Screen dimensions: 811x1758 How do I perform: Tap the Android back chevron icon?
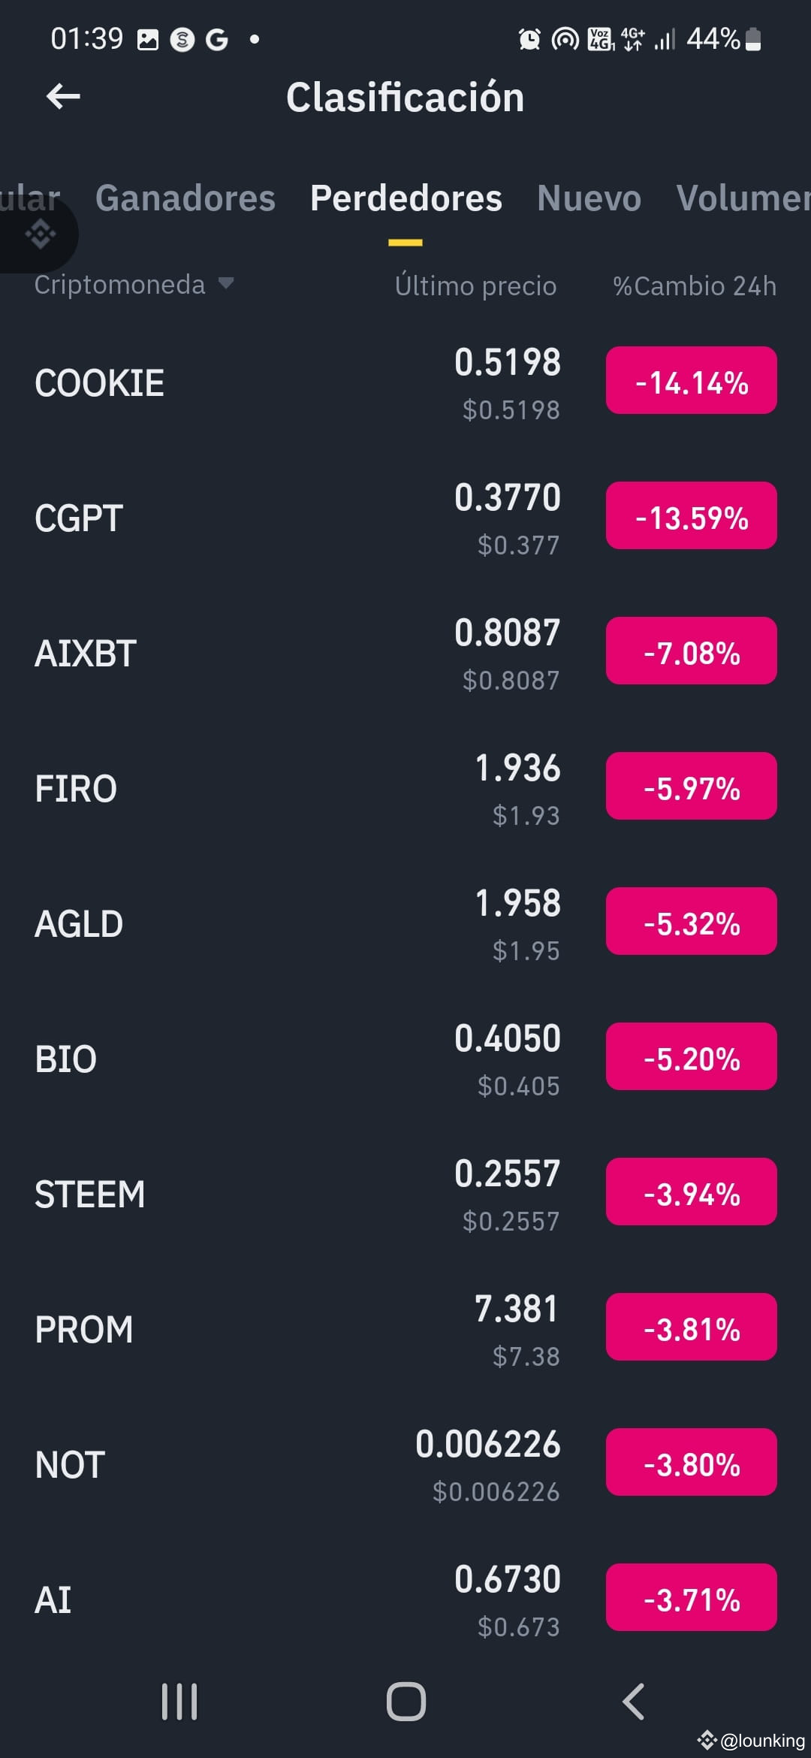pos(634,1702)
